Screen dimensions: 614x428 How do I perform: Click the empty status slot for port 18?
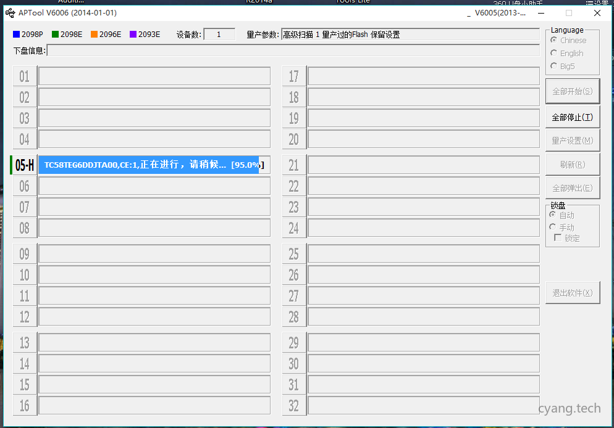424,97
